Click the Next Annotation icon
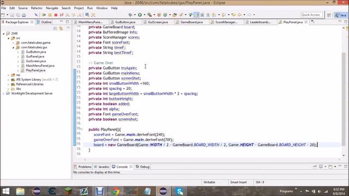 (214, 15)
